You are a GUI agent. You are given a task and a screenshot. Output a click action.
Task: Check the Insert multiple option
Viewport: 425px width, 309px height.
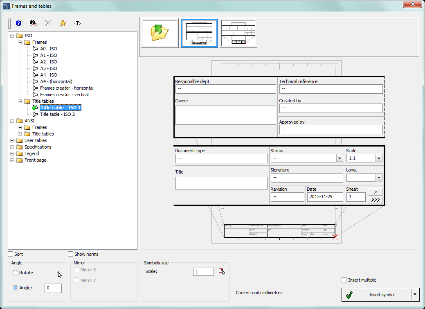(344, 280)
